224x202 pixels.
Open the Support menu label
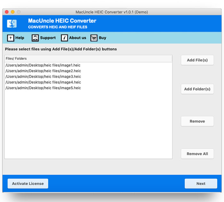(48, 38)
